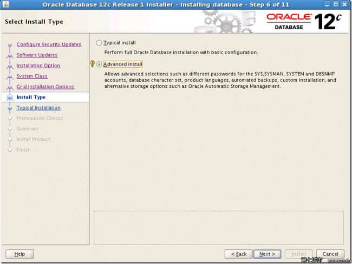Click the Help button
Image resolution: width=352 pixels, height=264 pixels.
coord(19,254)
